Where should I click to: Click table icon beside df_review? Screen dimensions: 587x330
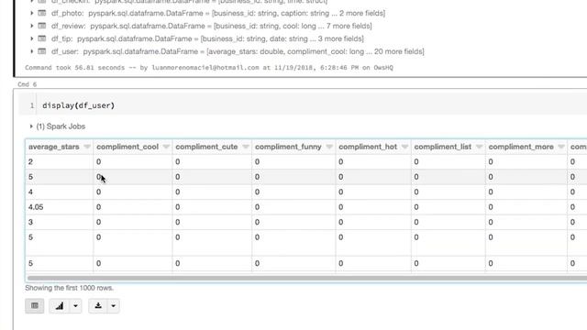click(x=42, y=26)
